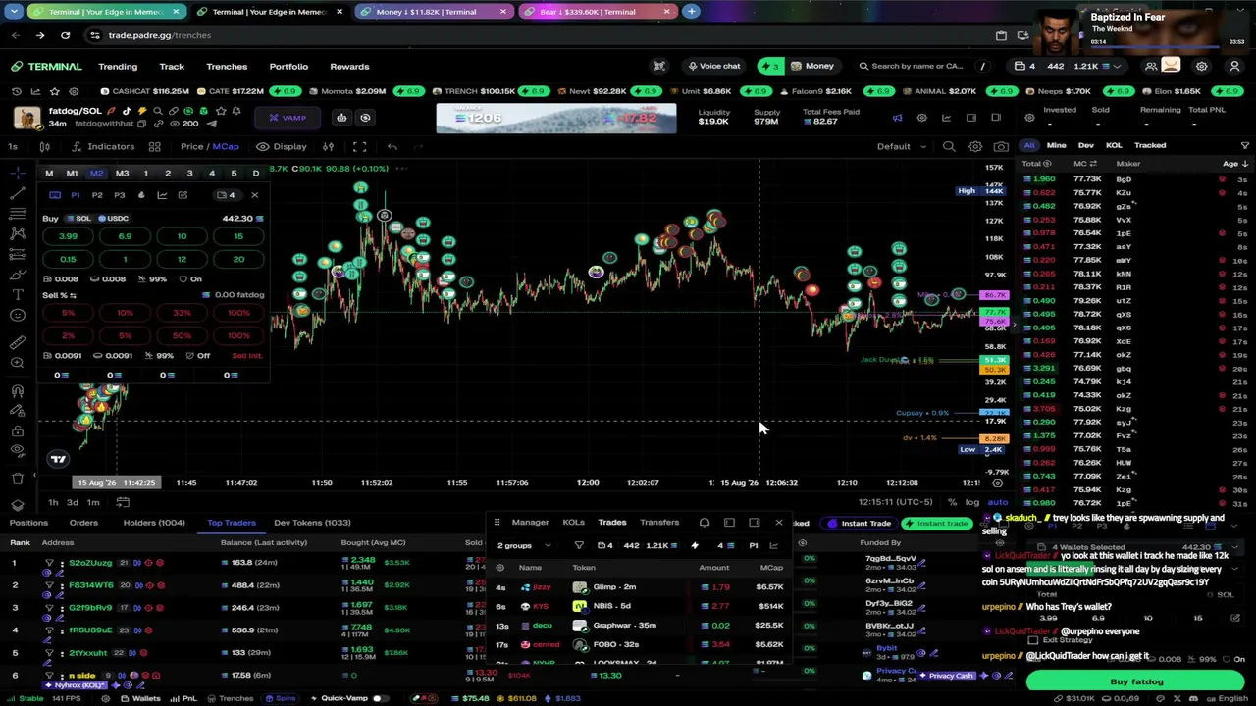Open the KOLs tab in floating panel

click(573, 523)
